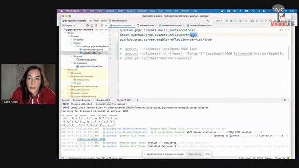Click the volume icon in menu bar
The width and height of the screenshot is (299, 168).
(x=235, y=11)
